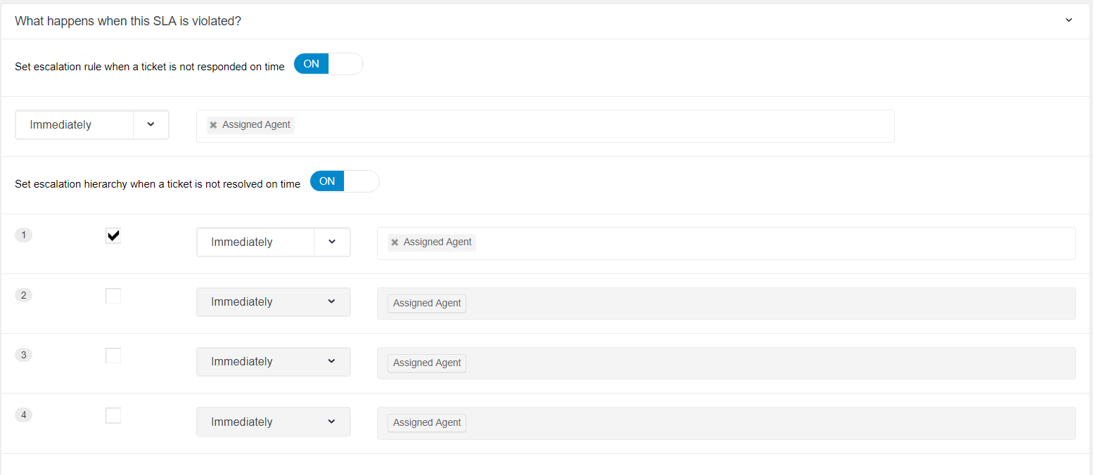Enable the level 2 escalation checkbox
This screenshot has width=1093, height=475.
click(113, 296)
